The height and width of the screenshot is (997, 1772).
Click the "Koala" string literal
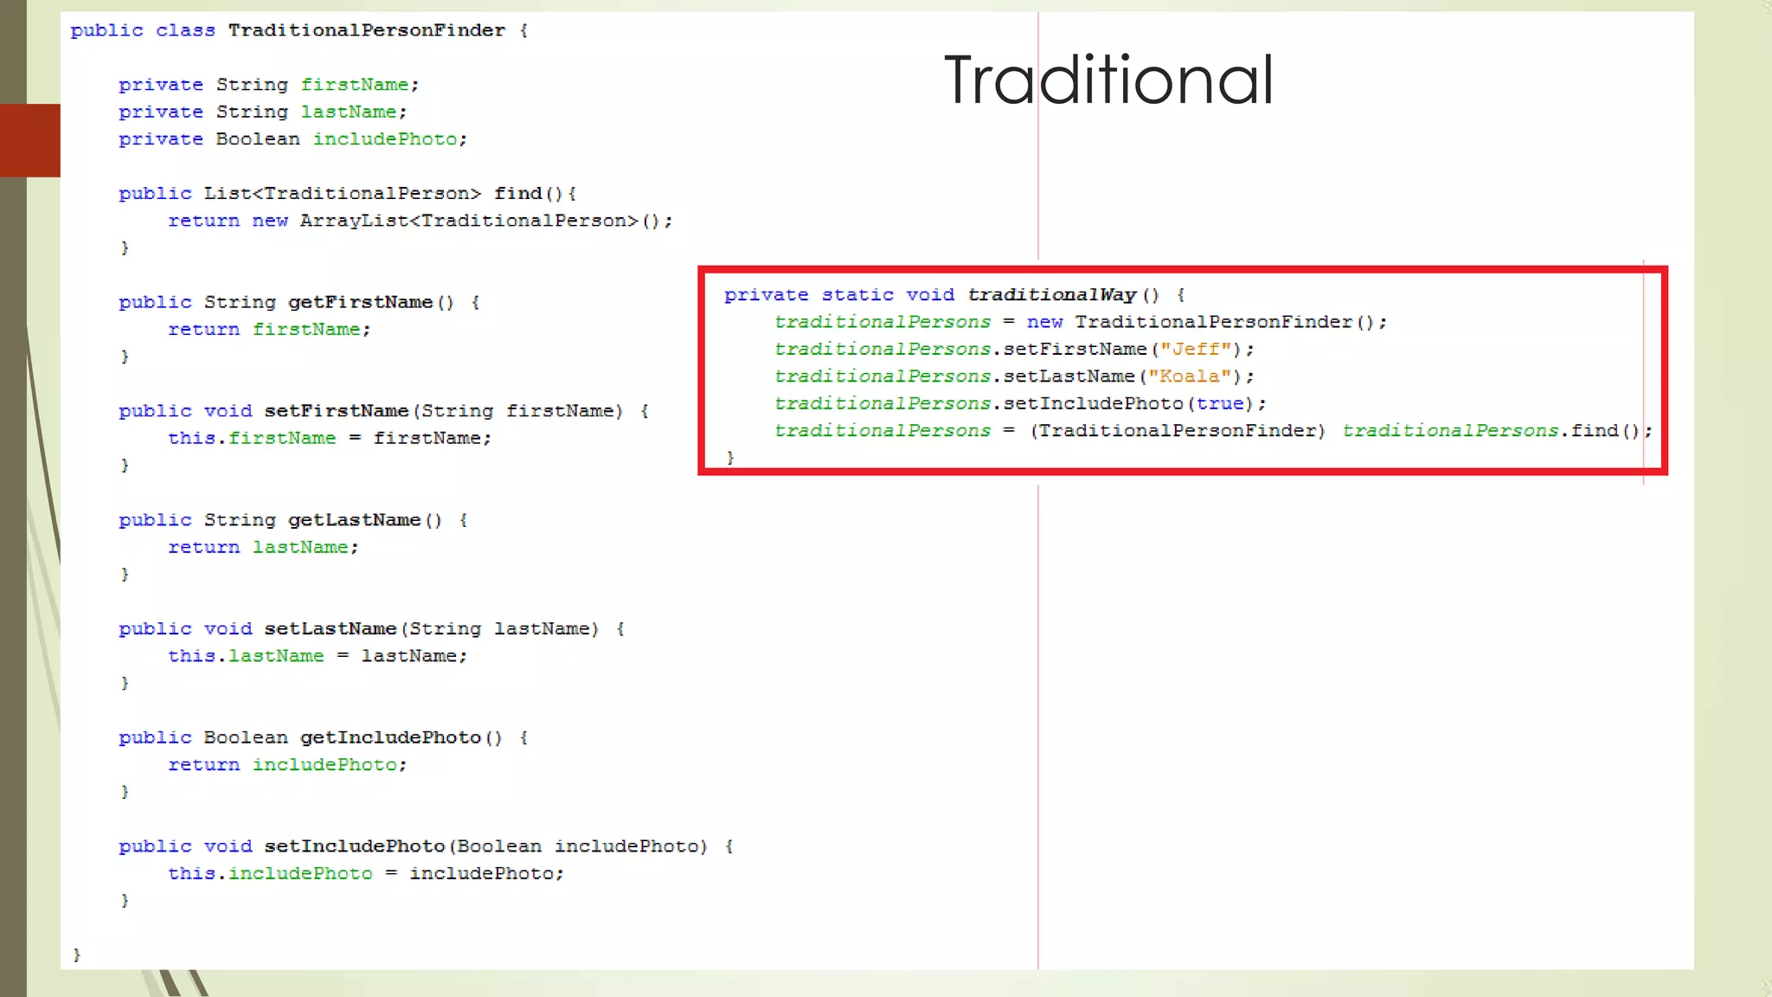tap(1189, 376)
